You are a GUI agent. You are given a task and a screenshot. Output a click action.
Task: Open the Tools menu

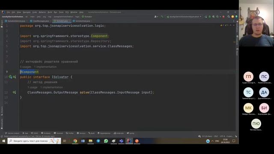[x=61, y=12]
